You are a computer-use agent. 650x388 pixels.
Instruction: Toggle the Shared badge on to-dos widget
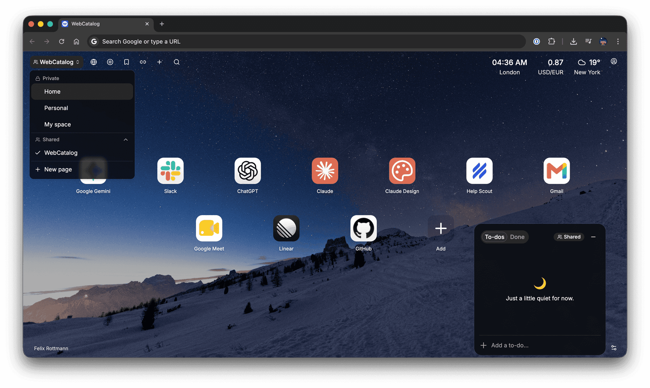pyautogui.click(x=569, y=237)
